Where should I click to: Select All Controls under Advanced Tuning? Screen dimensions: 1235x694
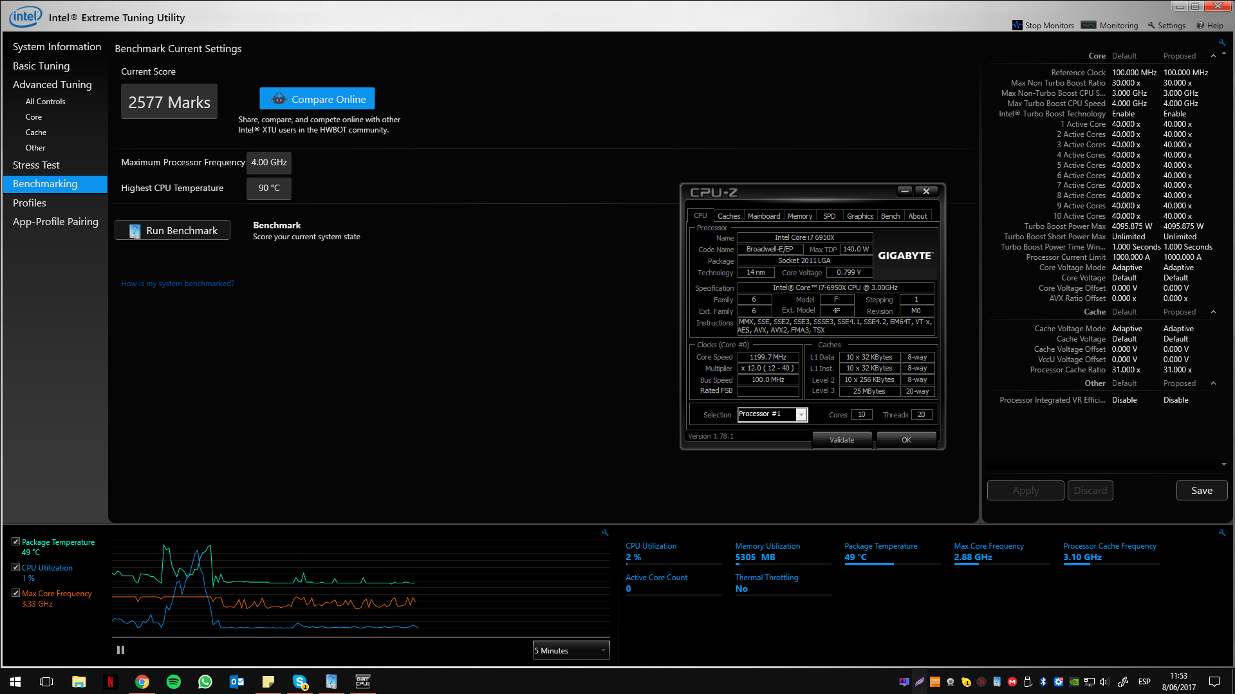click(45, 102)
